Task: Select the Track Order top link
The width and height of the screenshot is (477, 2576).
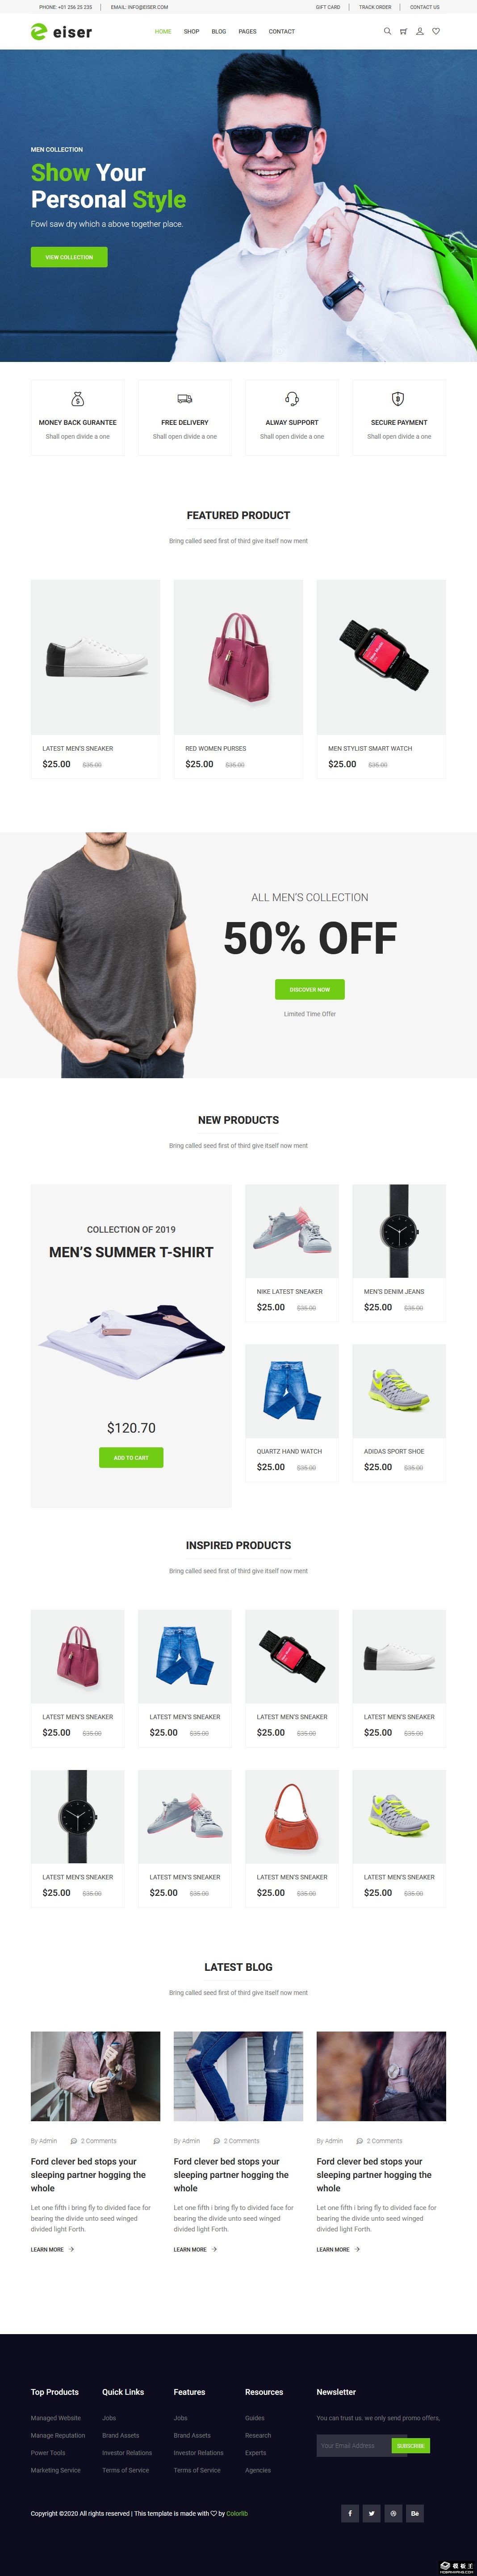Action: click(375, 7)
